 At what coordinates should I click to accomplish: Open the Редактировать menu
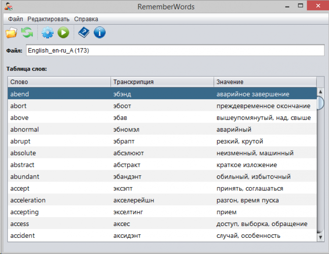[48, 19]
